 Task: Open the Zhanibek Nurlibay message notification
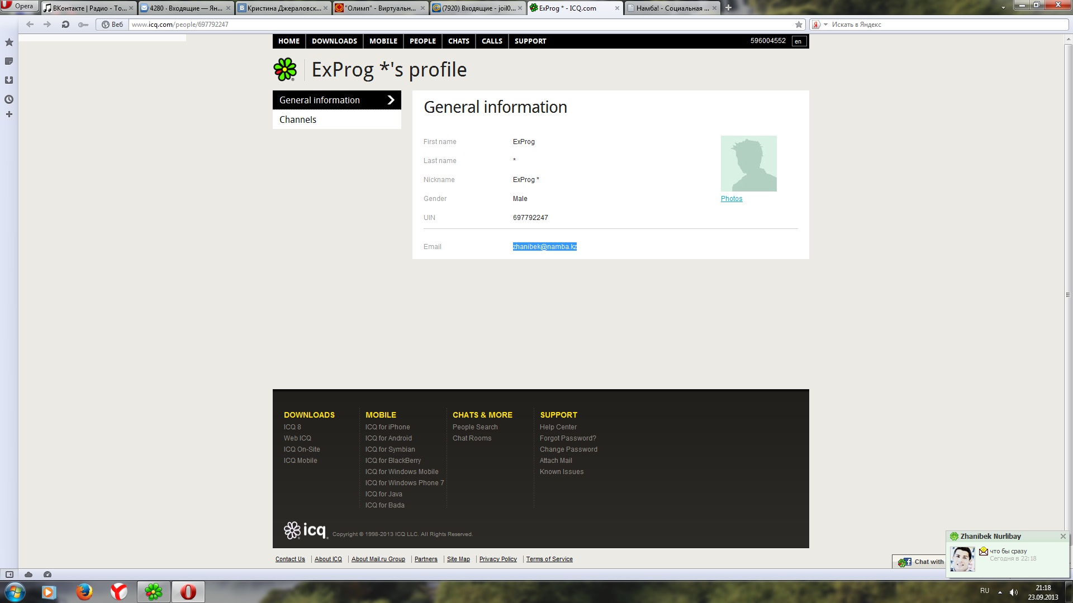pos(1008,554)
